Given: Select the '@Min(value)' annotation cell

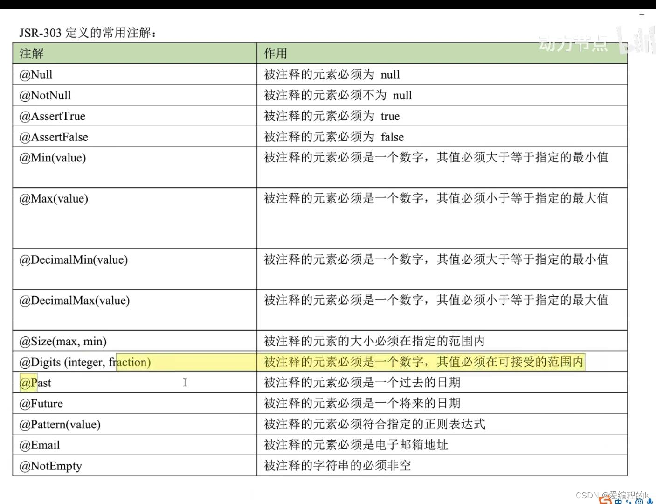Looking at the screenshot, I should point(134,167).
